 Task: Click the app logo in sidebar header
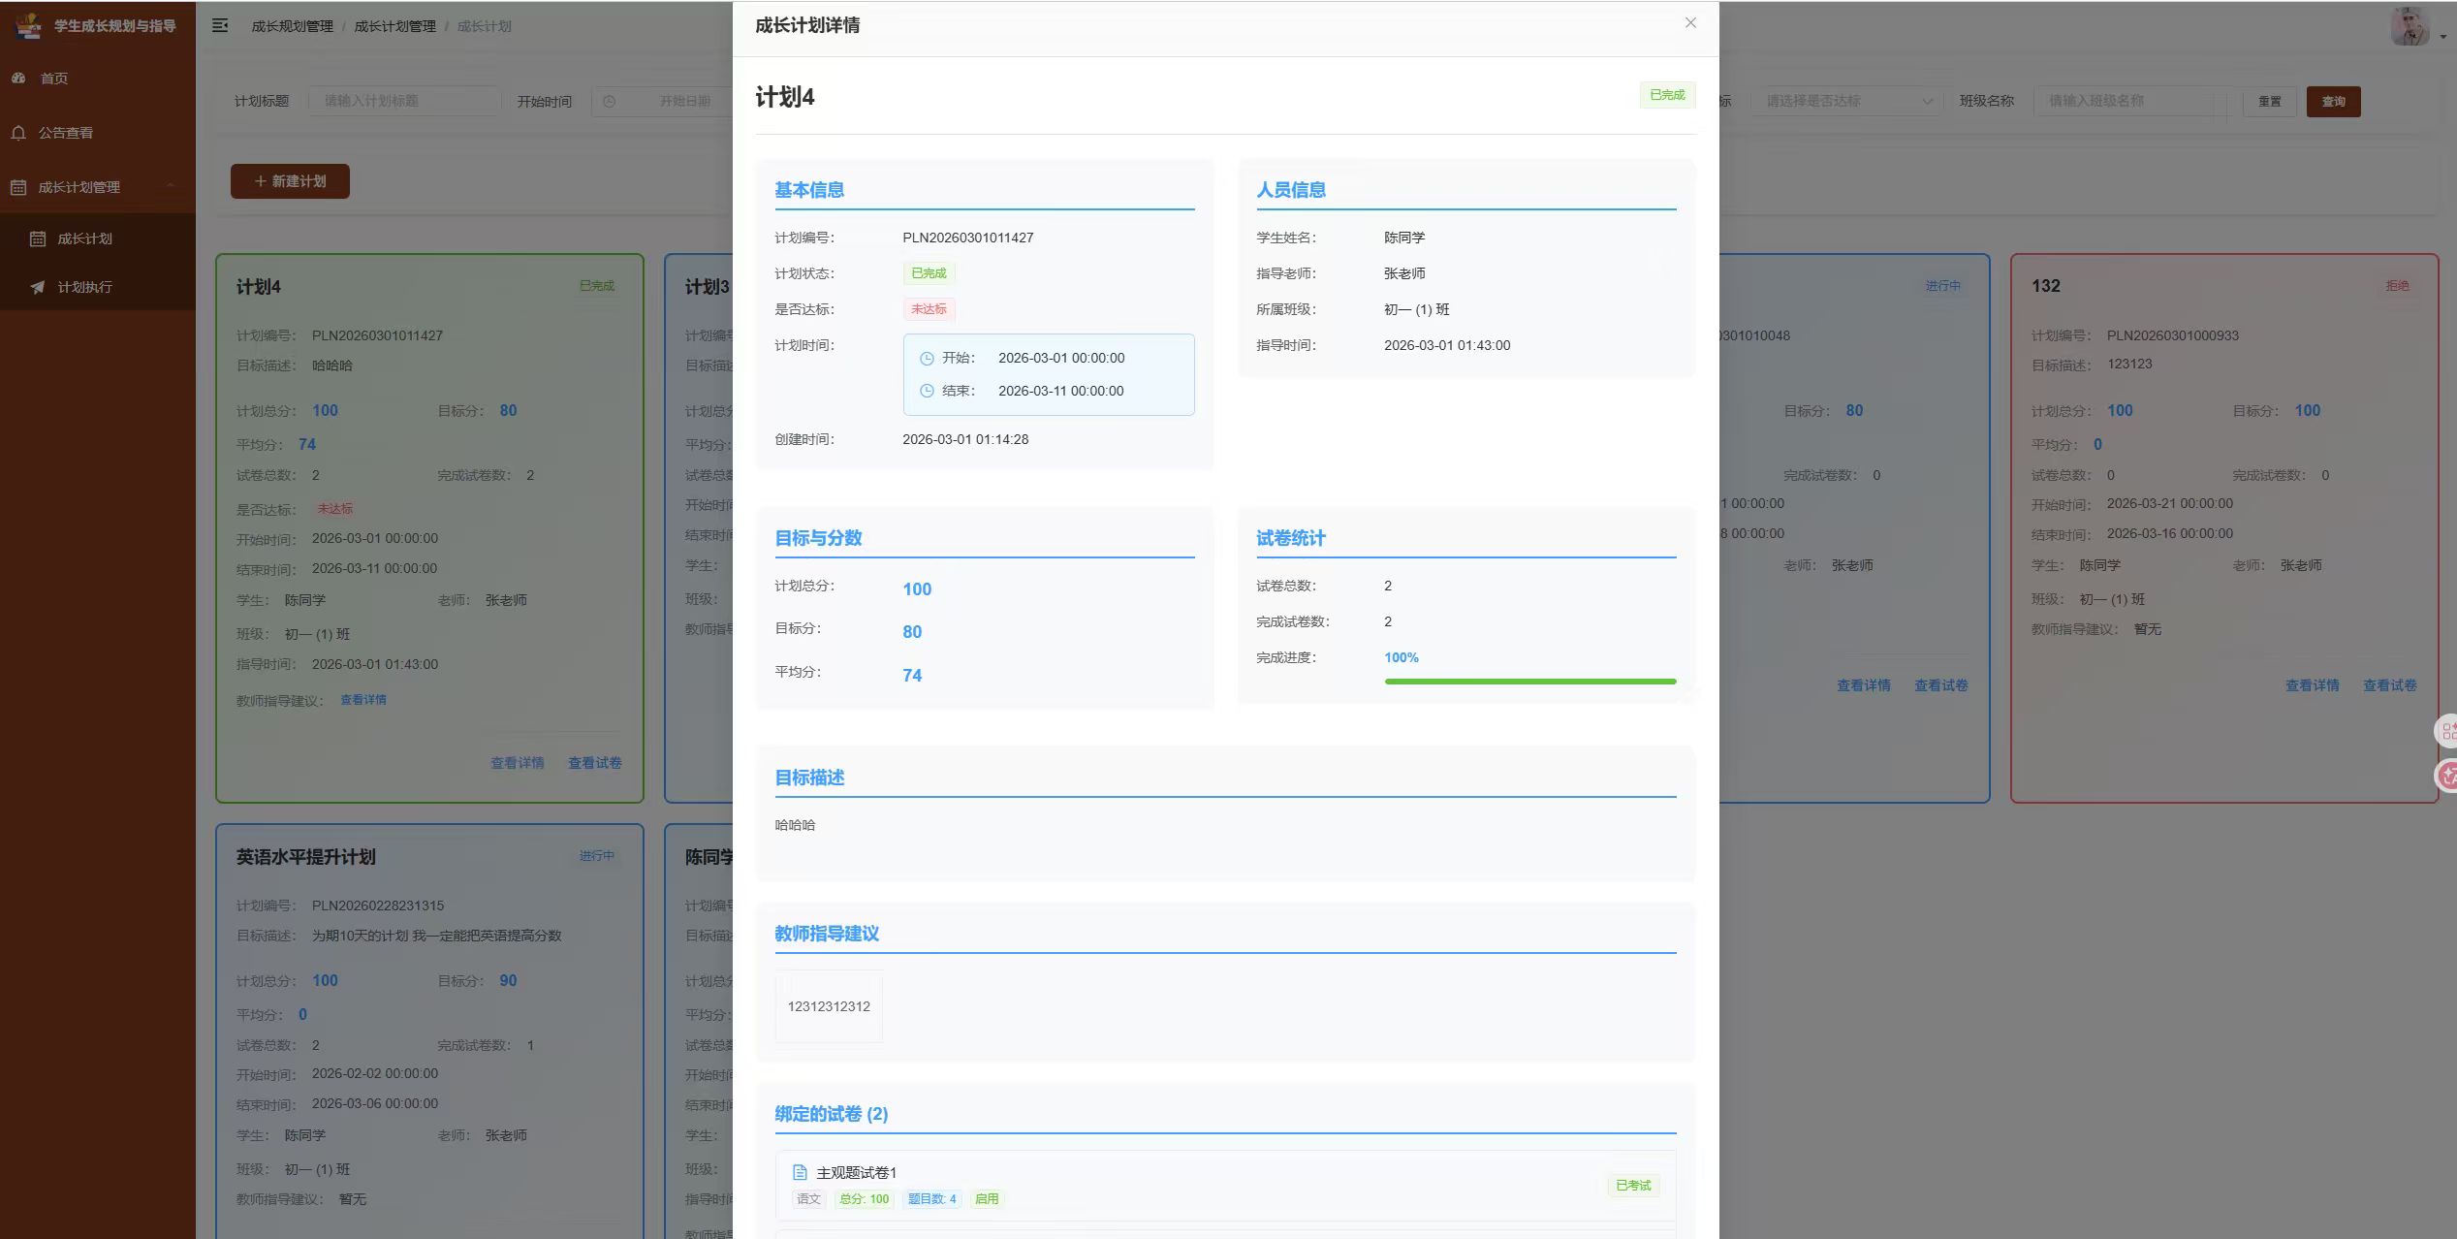(x=29, y=25)
